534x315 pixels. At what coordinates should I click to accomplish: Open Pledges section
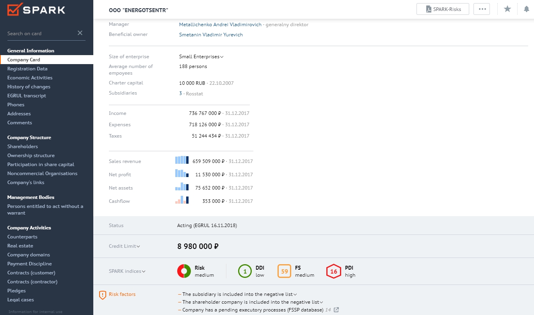16,291
